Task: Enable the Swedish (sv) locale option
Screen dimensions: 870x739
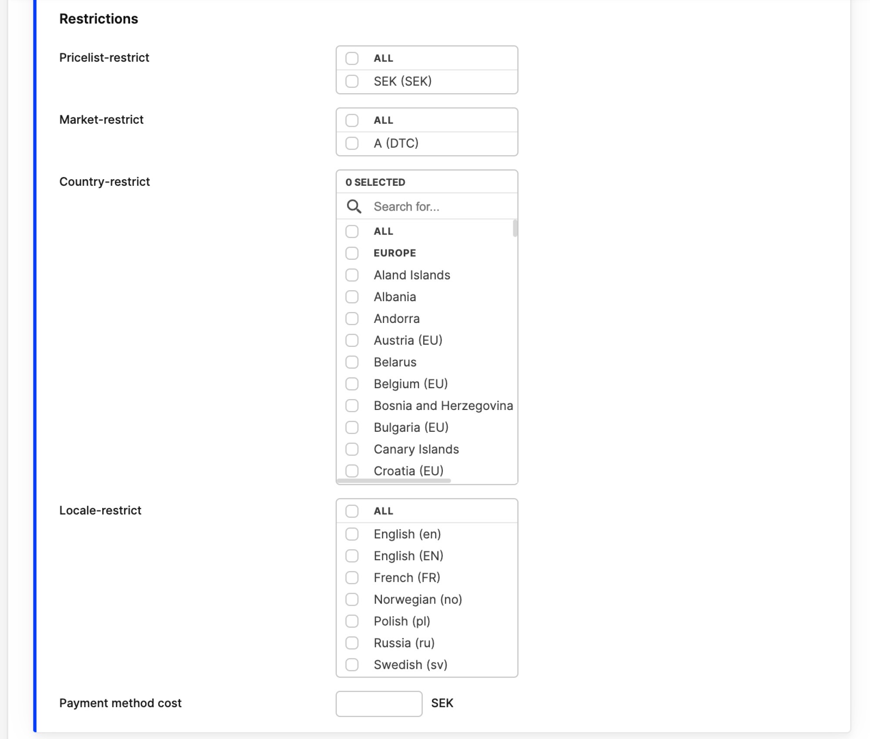Action: (x=352, y=665)
